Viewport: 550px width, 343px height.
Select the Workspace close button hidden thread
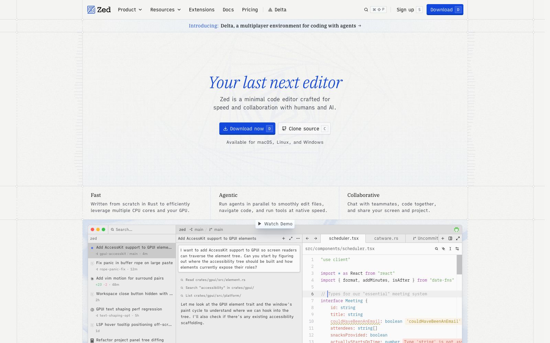tap(132, 297)
